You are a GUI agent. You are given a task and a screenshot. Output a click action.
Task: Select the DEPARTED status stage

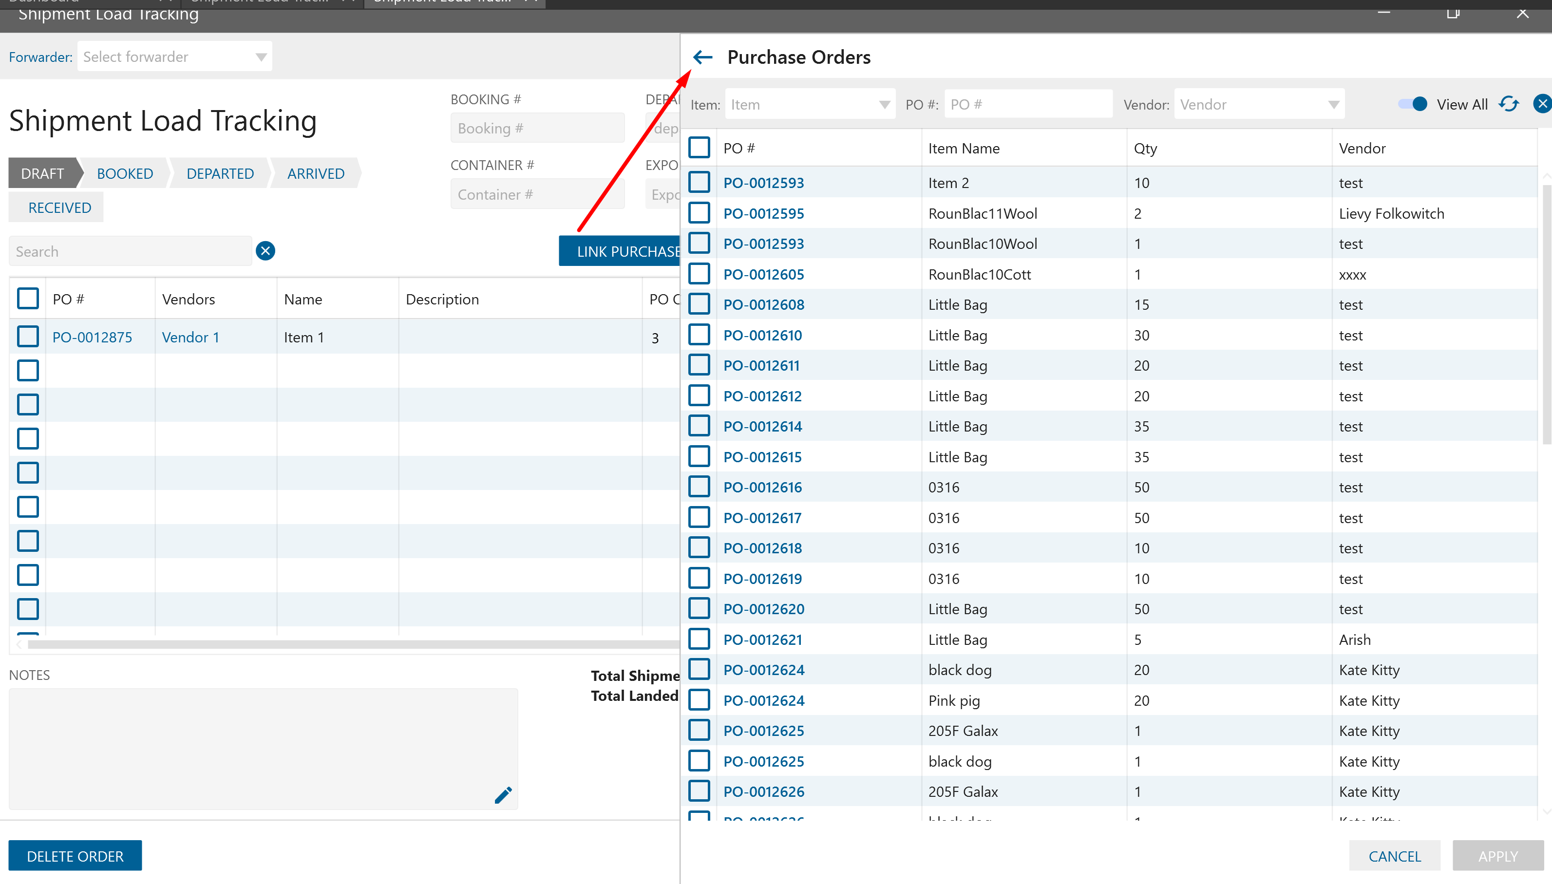pyautogui.click(x=220, y=174)
